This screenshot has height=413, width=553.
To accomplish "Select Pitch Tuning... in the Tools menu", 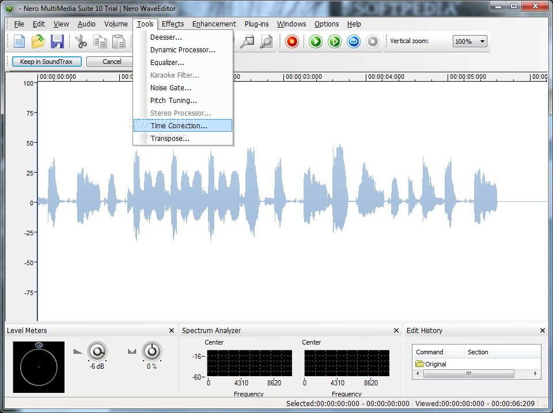I will click(183, 101).
